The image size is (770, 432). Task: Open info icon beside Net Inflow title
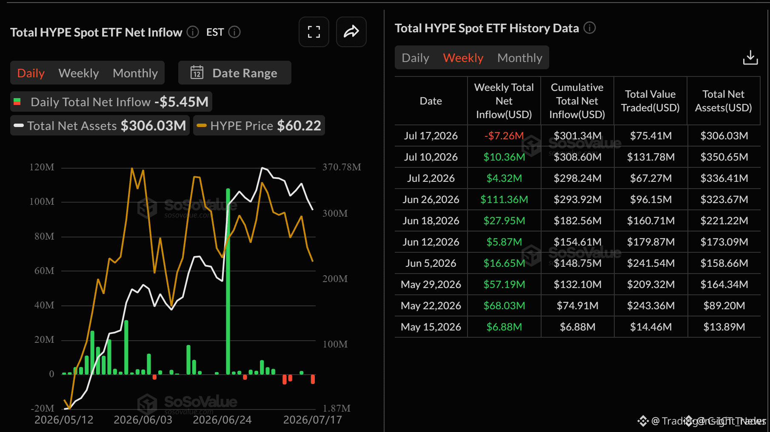(193, 32)
